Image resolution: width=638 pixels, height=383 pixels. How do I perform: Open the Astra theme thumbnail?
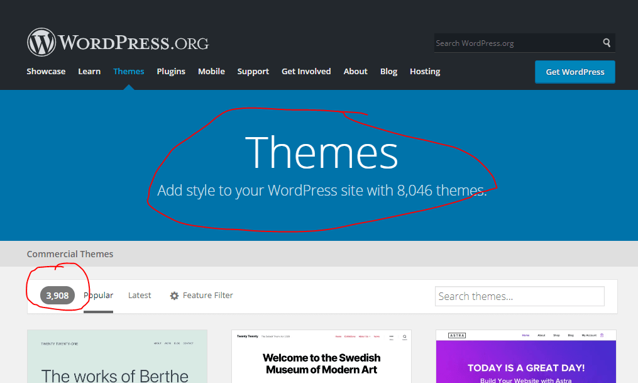525,356
